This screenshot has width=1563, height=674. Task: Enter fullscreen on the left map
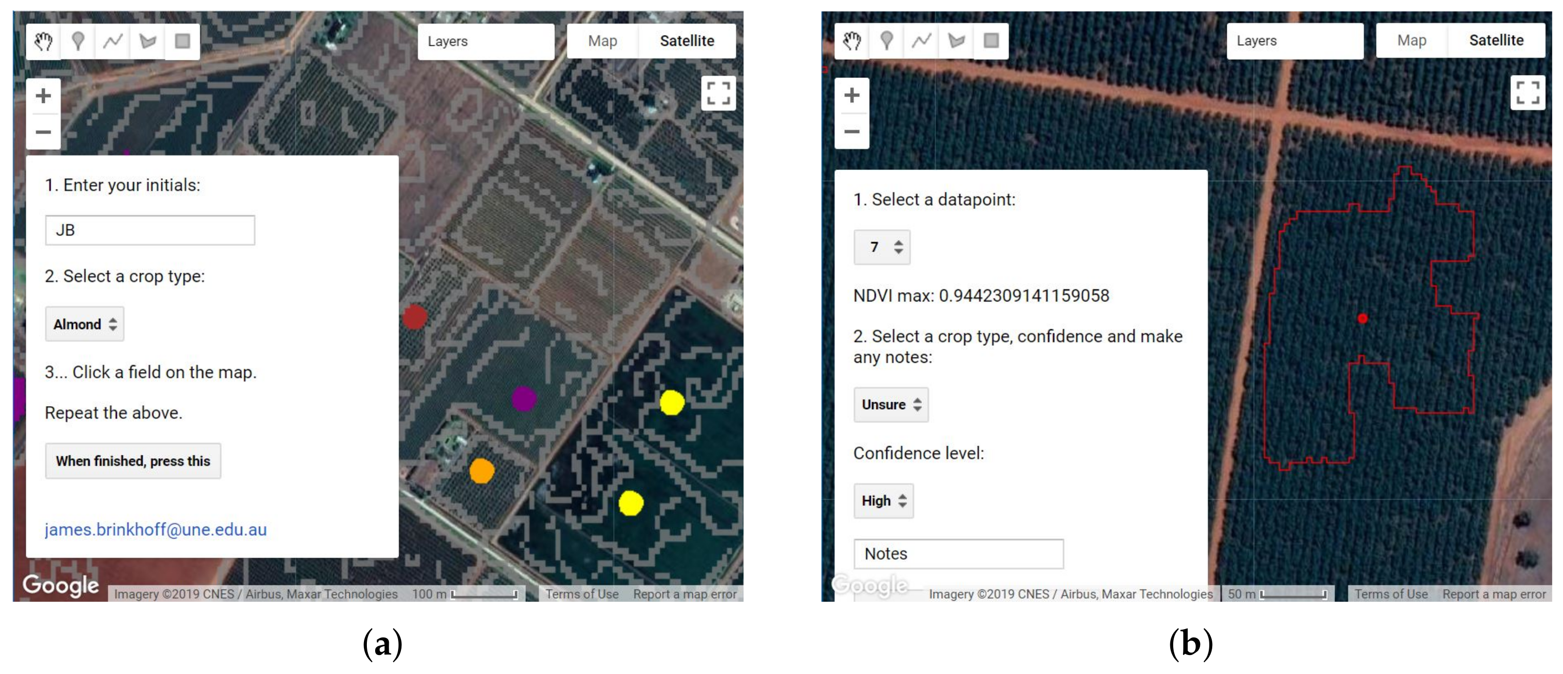[x=718, y=94]
